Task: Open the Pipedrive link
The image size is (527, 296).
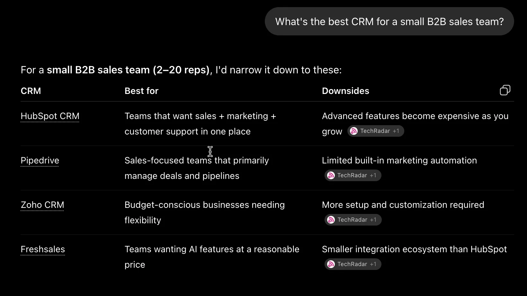Action: point(40,161)
